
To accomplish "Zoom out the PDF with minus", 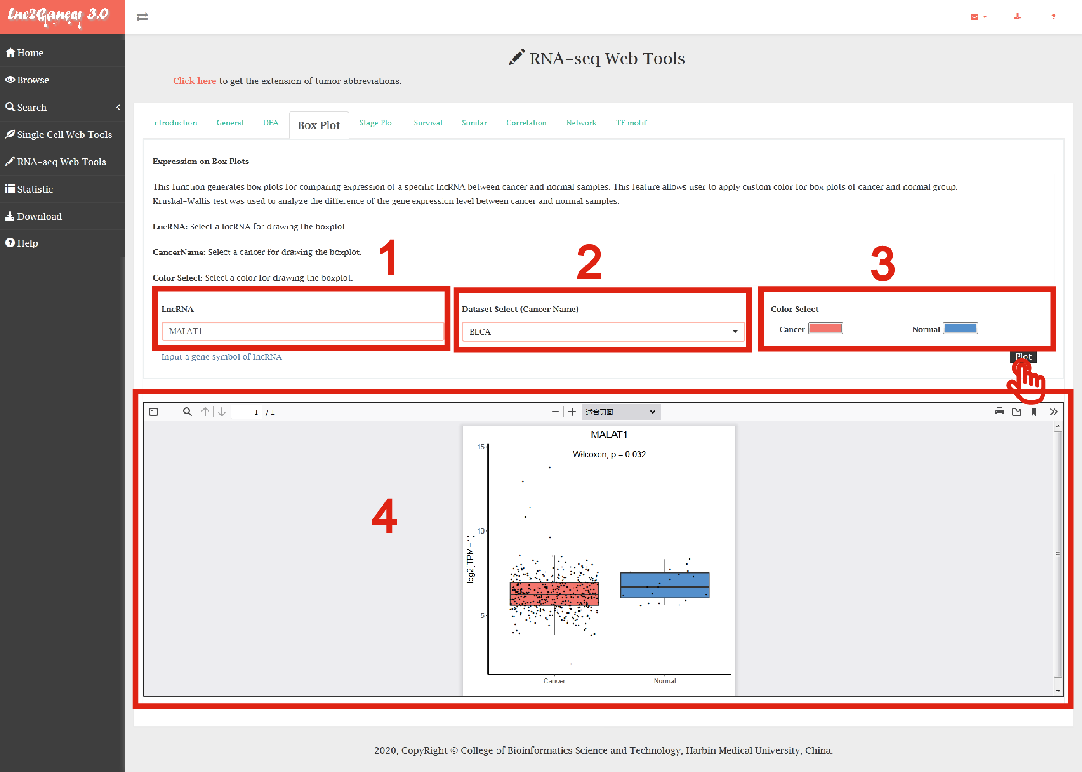I will 555,412.
